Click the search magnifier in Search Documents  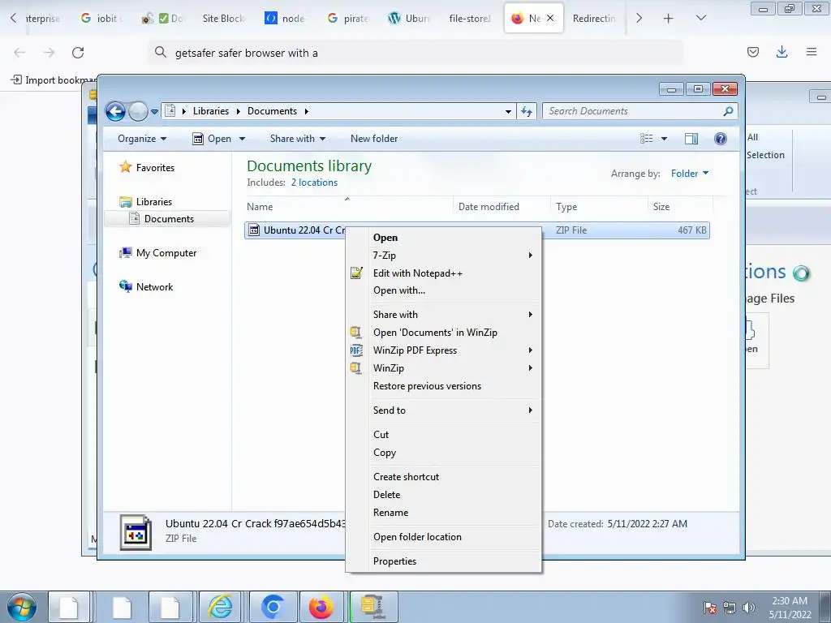coord(728,111)
